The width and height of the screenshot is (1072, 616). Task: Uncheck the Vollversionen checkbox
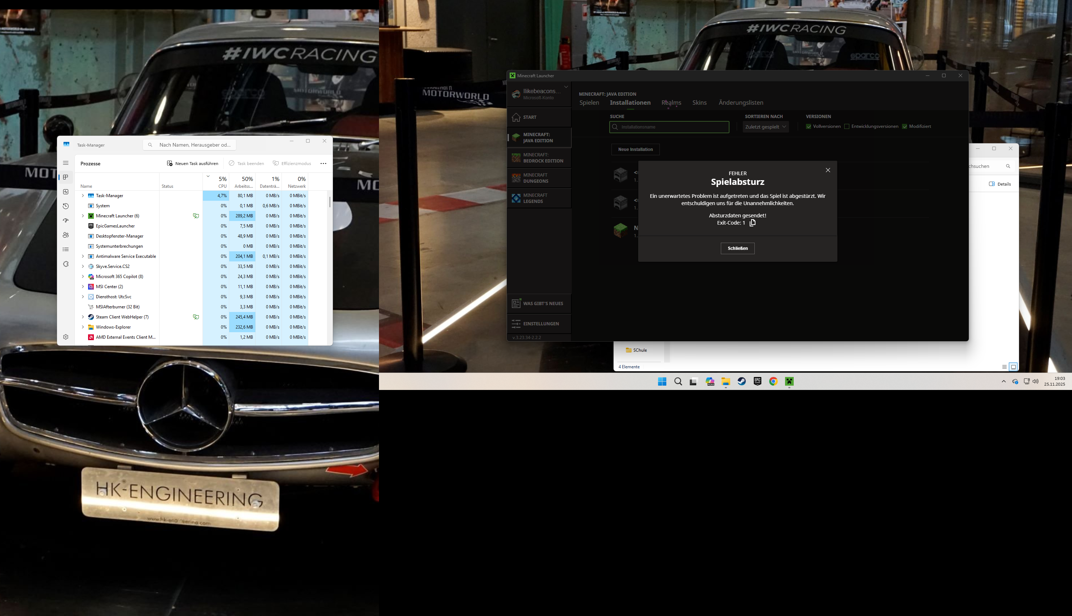(809, 126)
